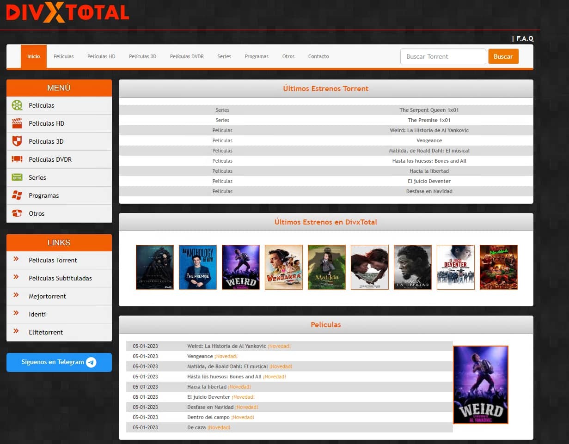Viewport: 569px width, 444px height.
Task: Open the Peliculas Subtituladas sidebar link
Action: (x=59, y=278)
